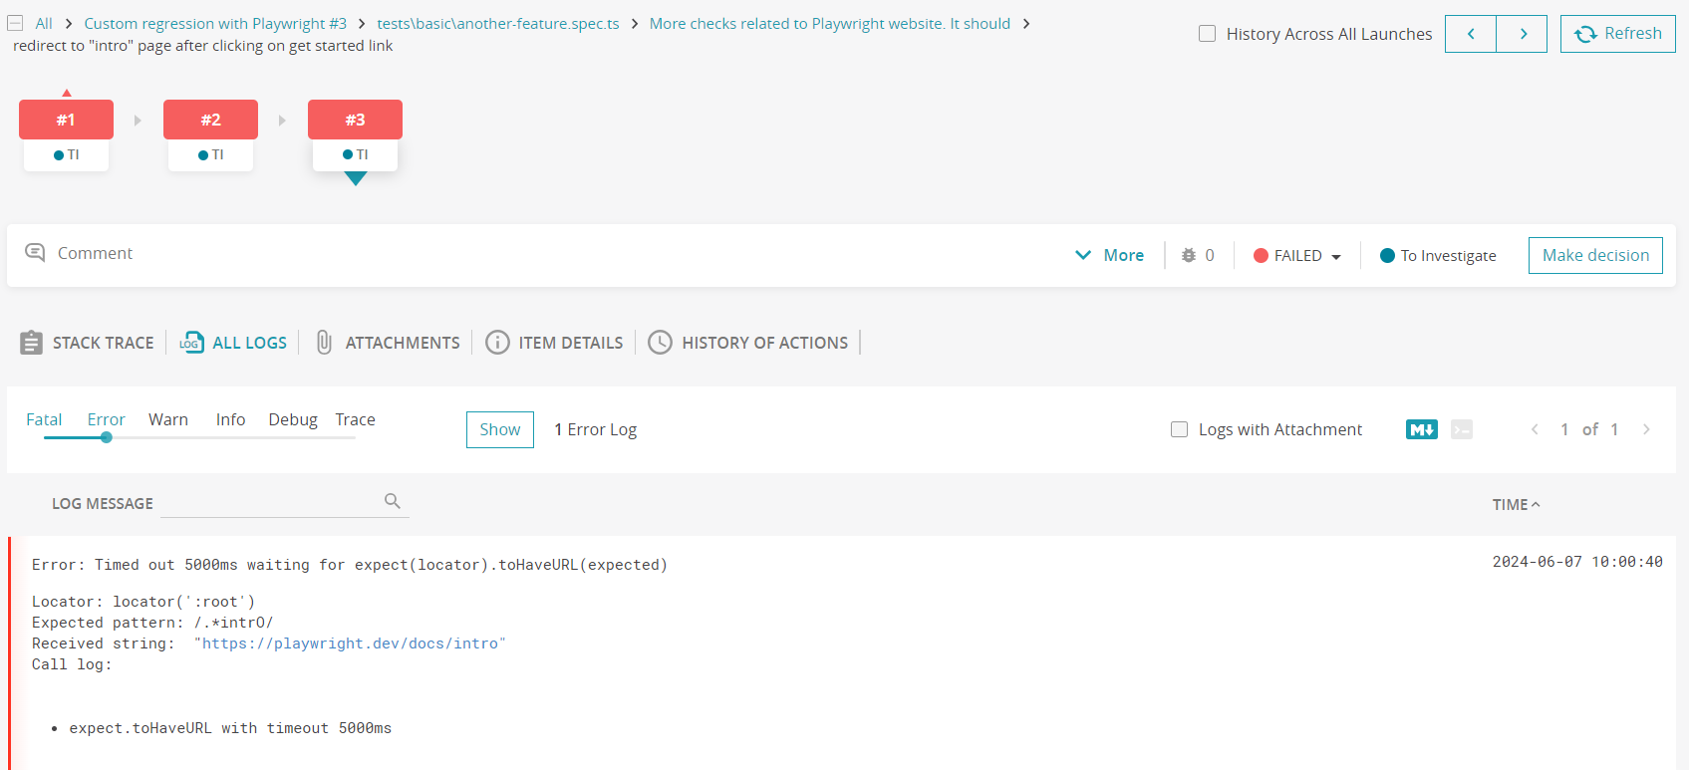Go to previous log page arrow
This screenshot has width=1689, height=770.
[x=1535, y=429]
